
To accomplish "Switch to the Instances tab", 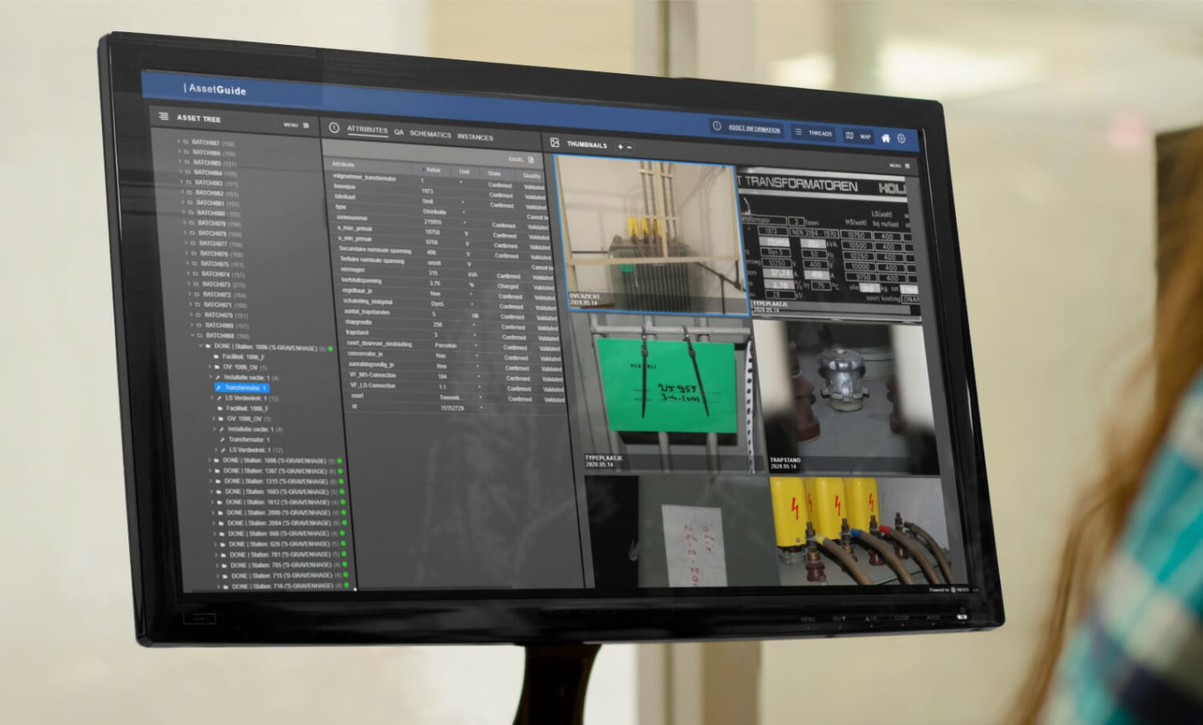I will pyautogui.click(x=475, y=136).
